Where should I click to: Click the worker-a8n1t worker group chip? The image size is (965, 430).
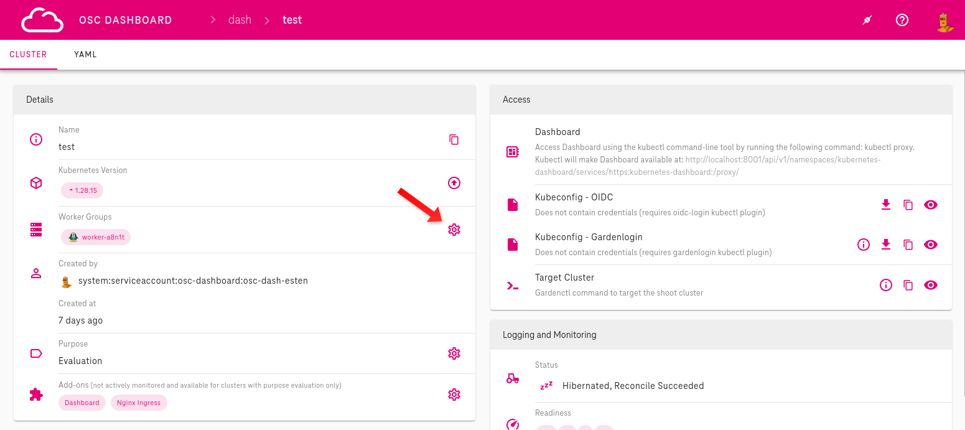96,237
